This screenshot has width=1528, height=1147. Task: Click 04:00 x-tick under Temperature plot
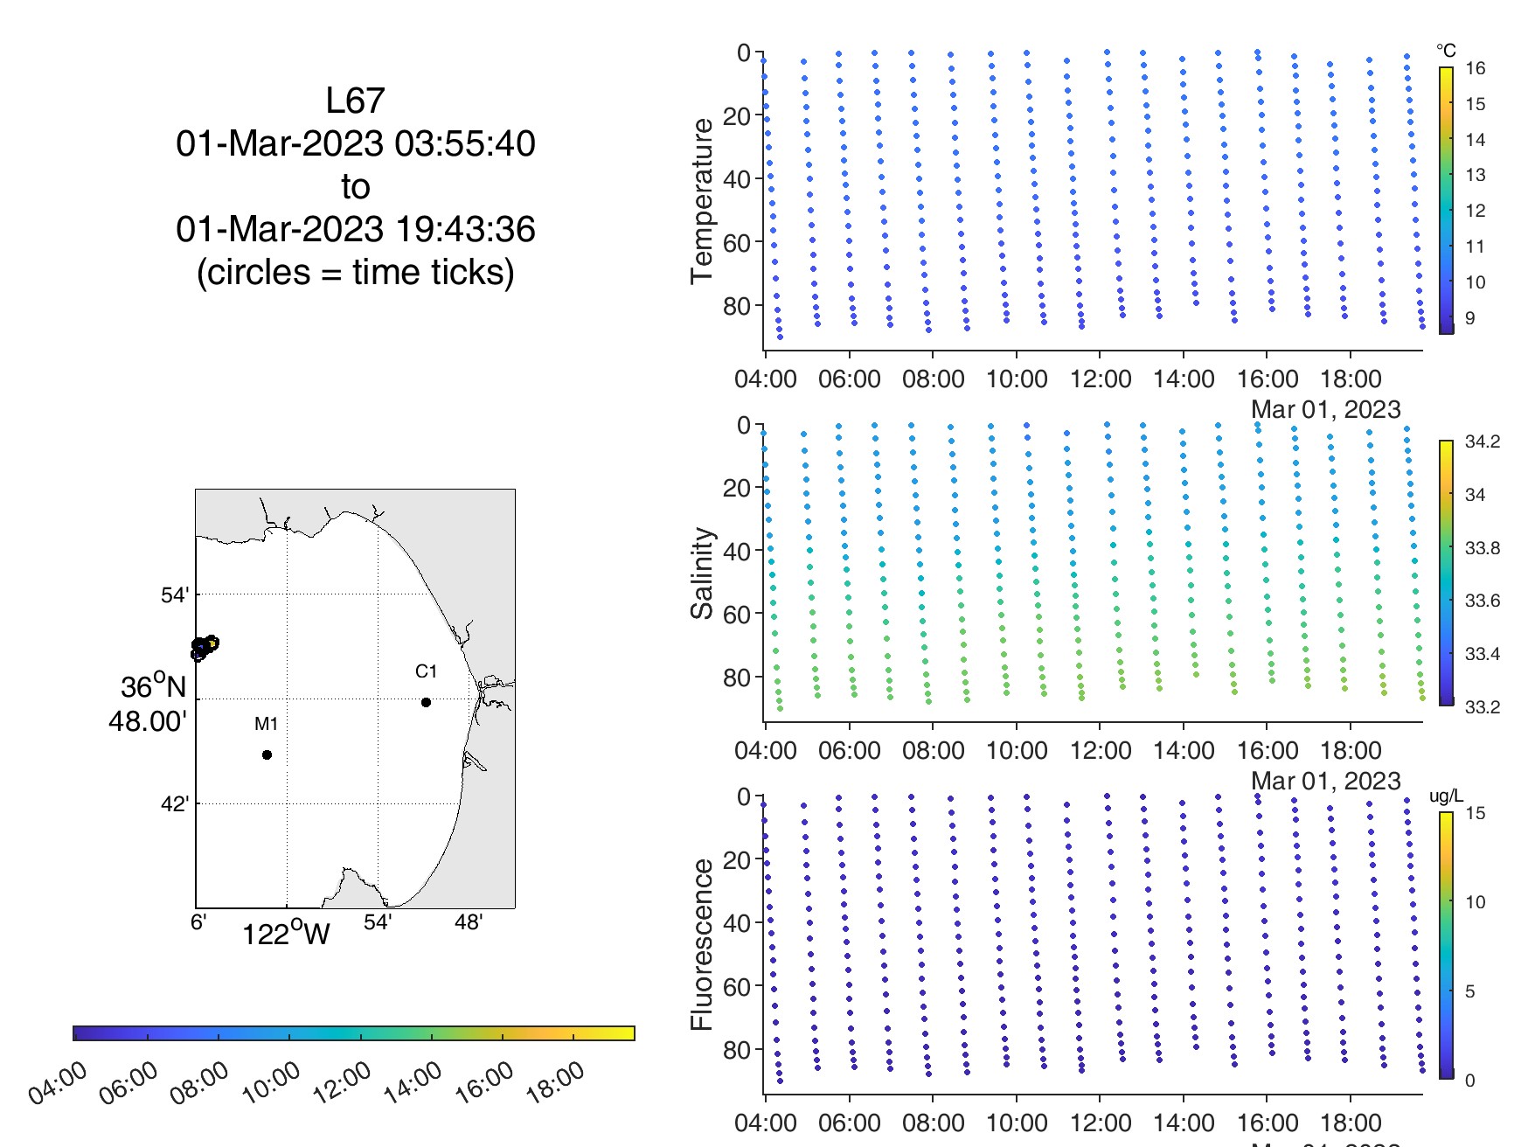[x=766, y=379]
